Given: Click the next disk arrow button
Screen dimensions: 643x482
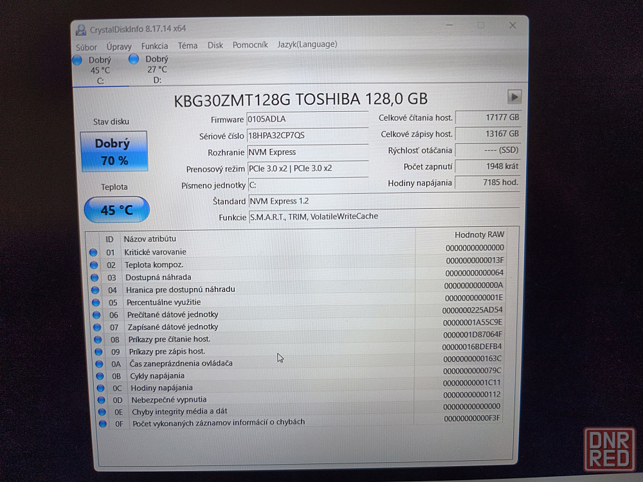Looking at the screenshot, I should [514, 97].
